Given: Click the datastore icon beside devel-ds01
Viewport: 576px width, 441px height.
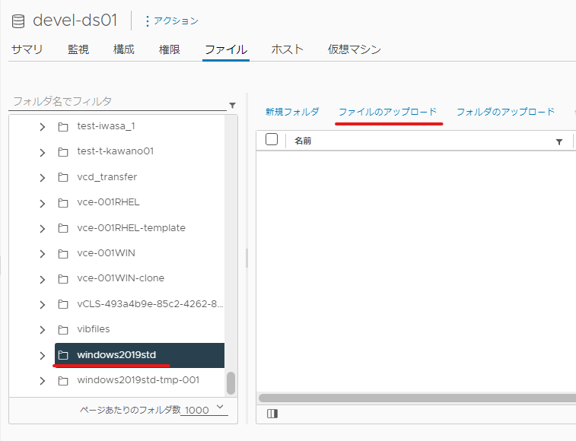Looking at the screenshot, I should click(x=18, y=21).
